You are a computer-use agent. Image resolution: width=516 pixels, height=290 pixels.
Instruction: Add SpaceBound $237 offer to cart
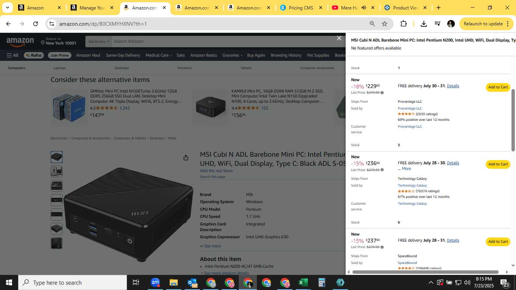[498, 242]
